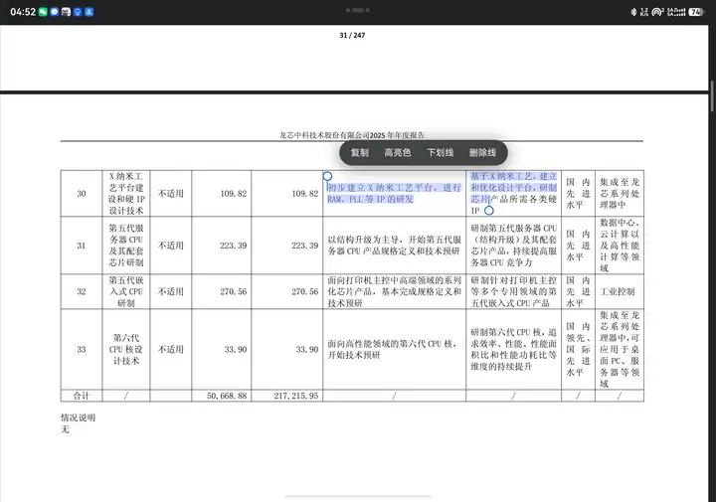Tap the selection start handle circle

tap(327, 176)
